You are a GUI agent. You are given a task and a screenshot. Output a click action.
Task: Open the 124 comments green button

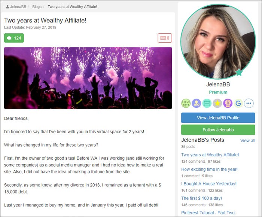coord(14,38)
